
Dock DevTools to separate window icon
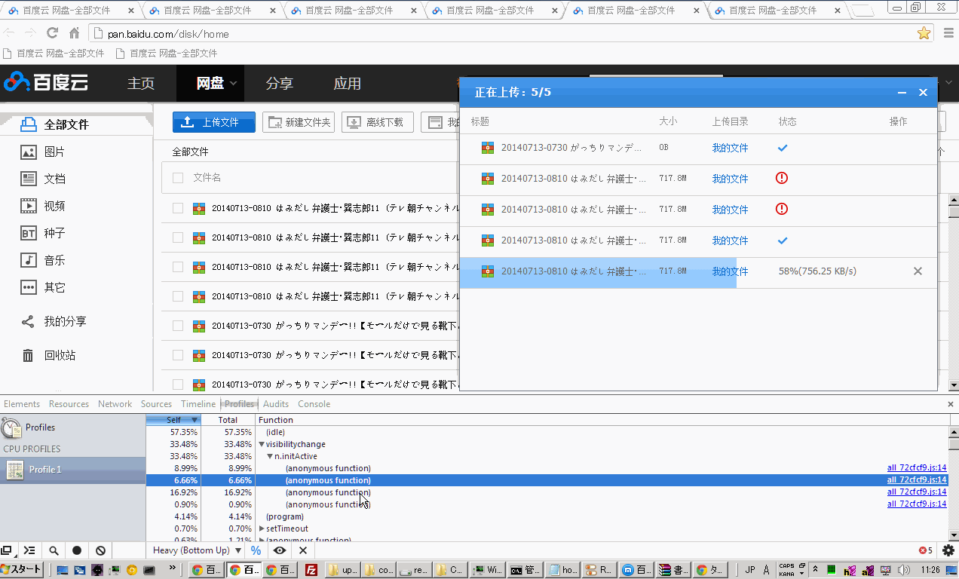coord(7,550)
